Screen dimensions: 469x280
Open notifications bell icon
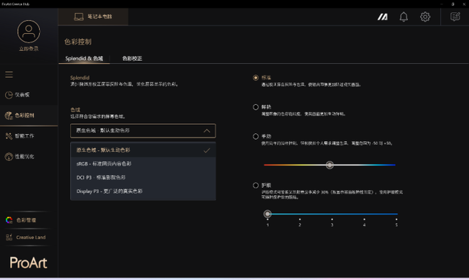[404, 17]
